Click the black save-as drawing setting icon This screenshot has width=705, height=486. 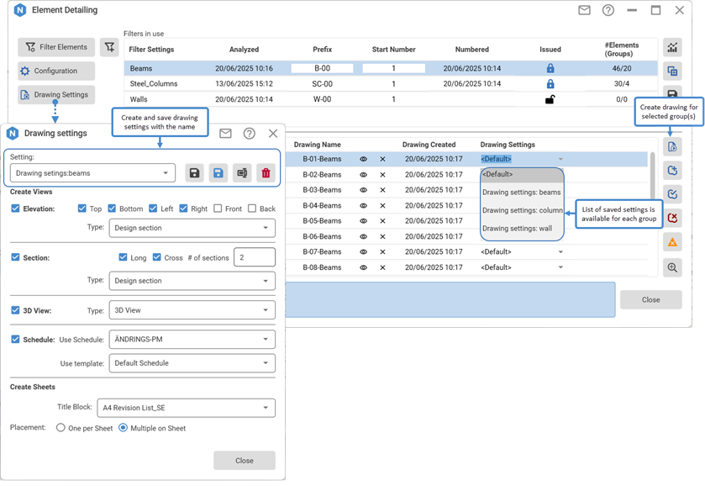pos(194,173)
